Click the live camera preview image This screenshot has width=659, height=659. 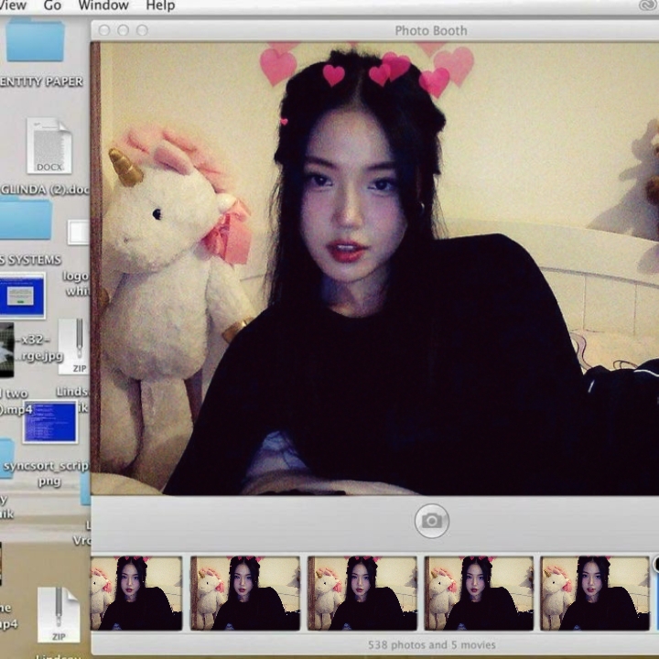(375, 268)
